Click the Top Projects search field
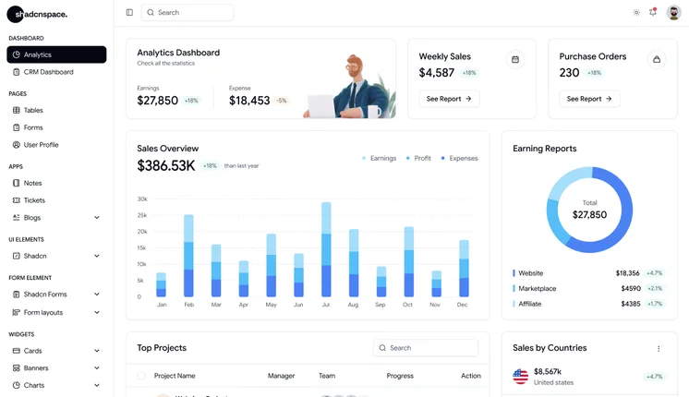The width and height of the screenshot is (689, 397). pyautogui.click(x=426, y=348)
